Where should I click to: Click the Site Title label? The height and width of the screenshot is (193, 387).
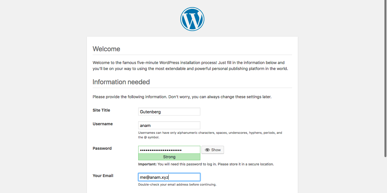pyautogui.click(x=101, y=110)
